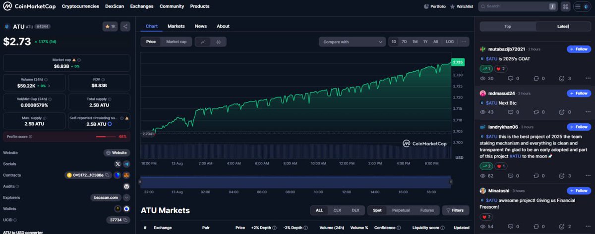Click right handle of chart range slider
This screenshot has height=234, width=595.
coord(451,182)
